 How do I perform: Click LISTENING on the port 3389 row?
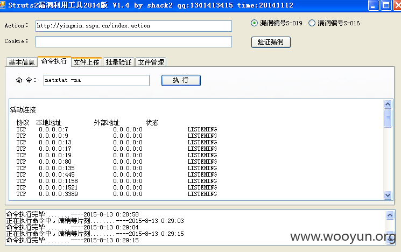(202, 194)
